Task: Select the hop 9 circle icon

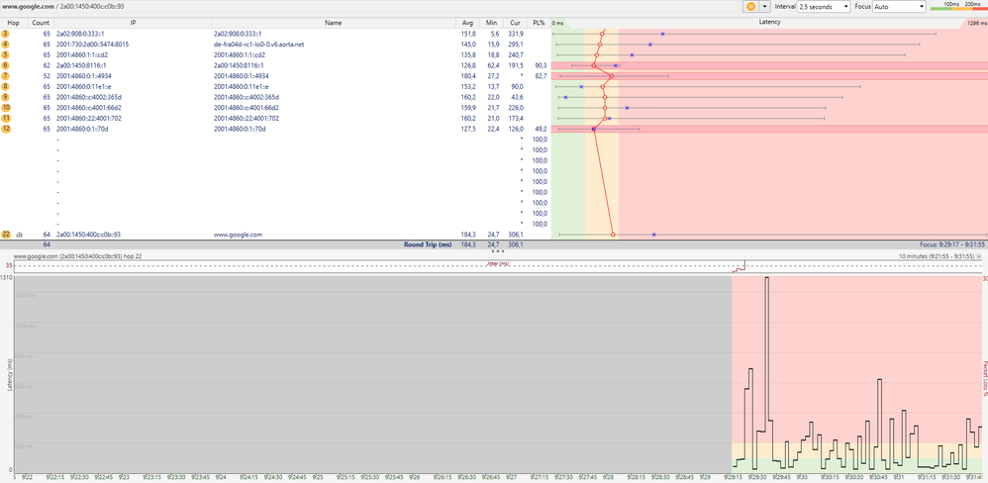Action: [6, 97]
